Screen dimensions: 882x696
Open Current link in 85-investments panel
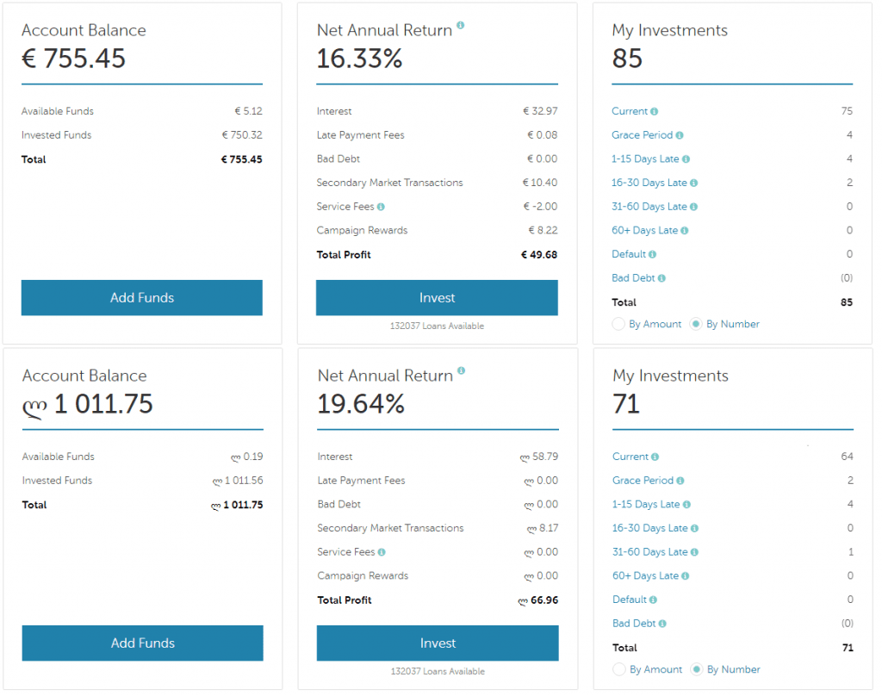[x=630, y=111]
